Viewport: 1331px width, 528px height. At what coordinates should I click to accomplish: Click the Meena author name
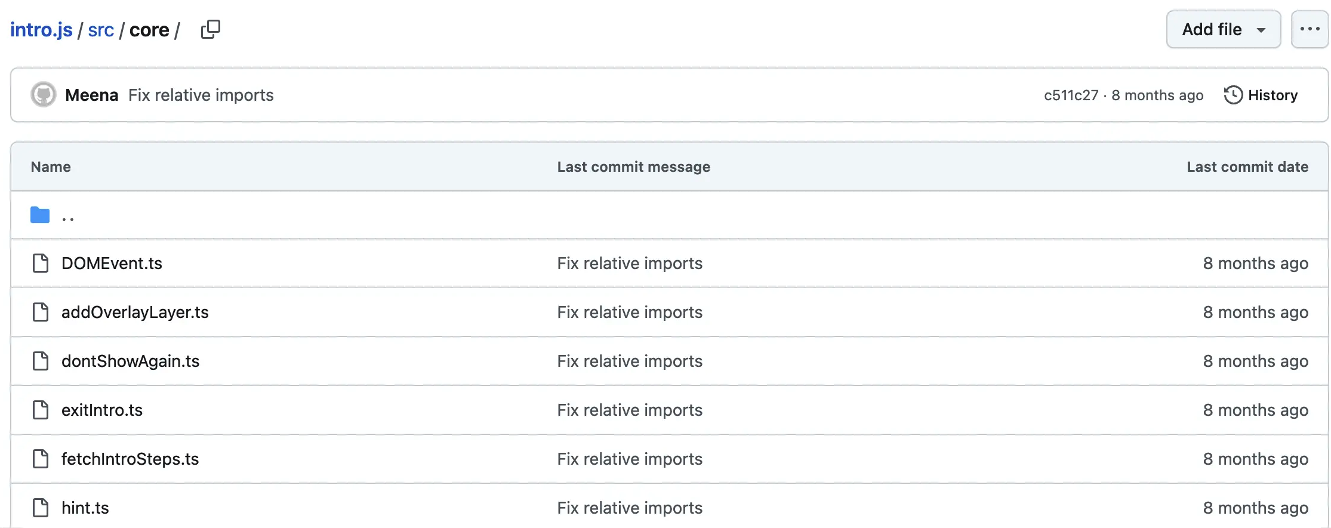91,95
